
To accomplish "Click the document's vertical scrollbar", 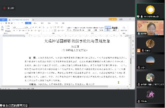I will tap(129, 61).
